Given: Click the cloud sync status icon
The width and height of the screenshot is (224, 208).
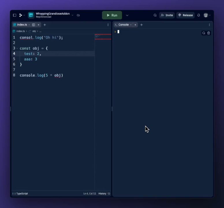Looking at the screenshot, I should coord(78,15).
